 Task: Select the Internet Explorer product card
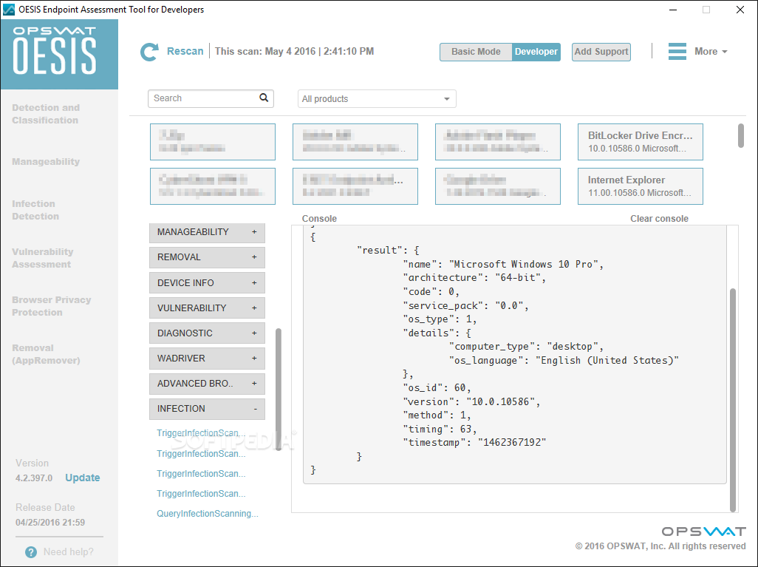click(640, 186)
